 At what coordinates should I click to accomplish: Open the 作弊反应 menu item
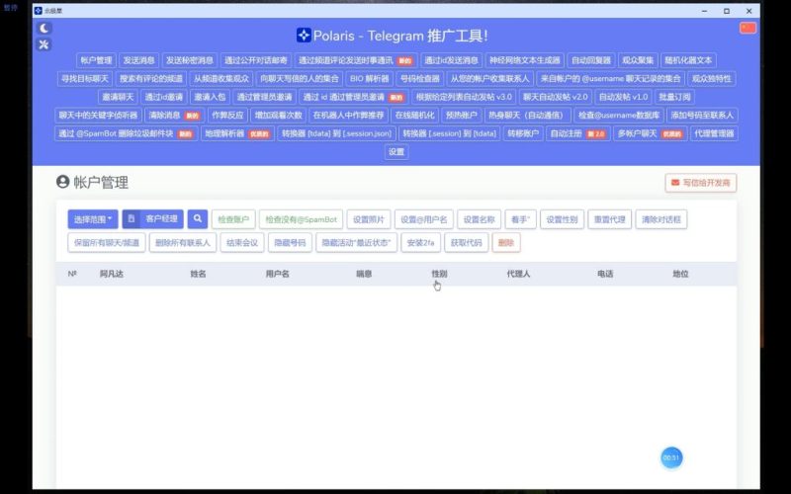pos(227,115)
